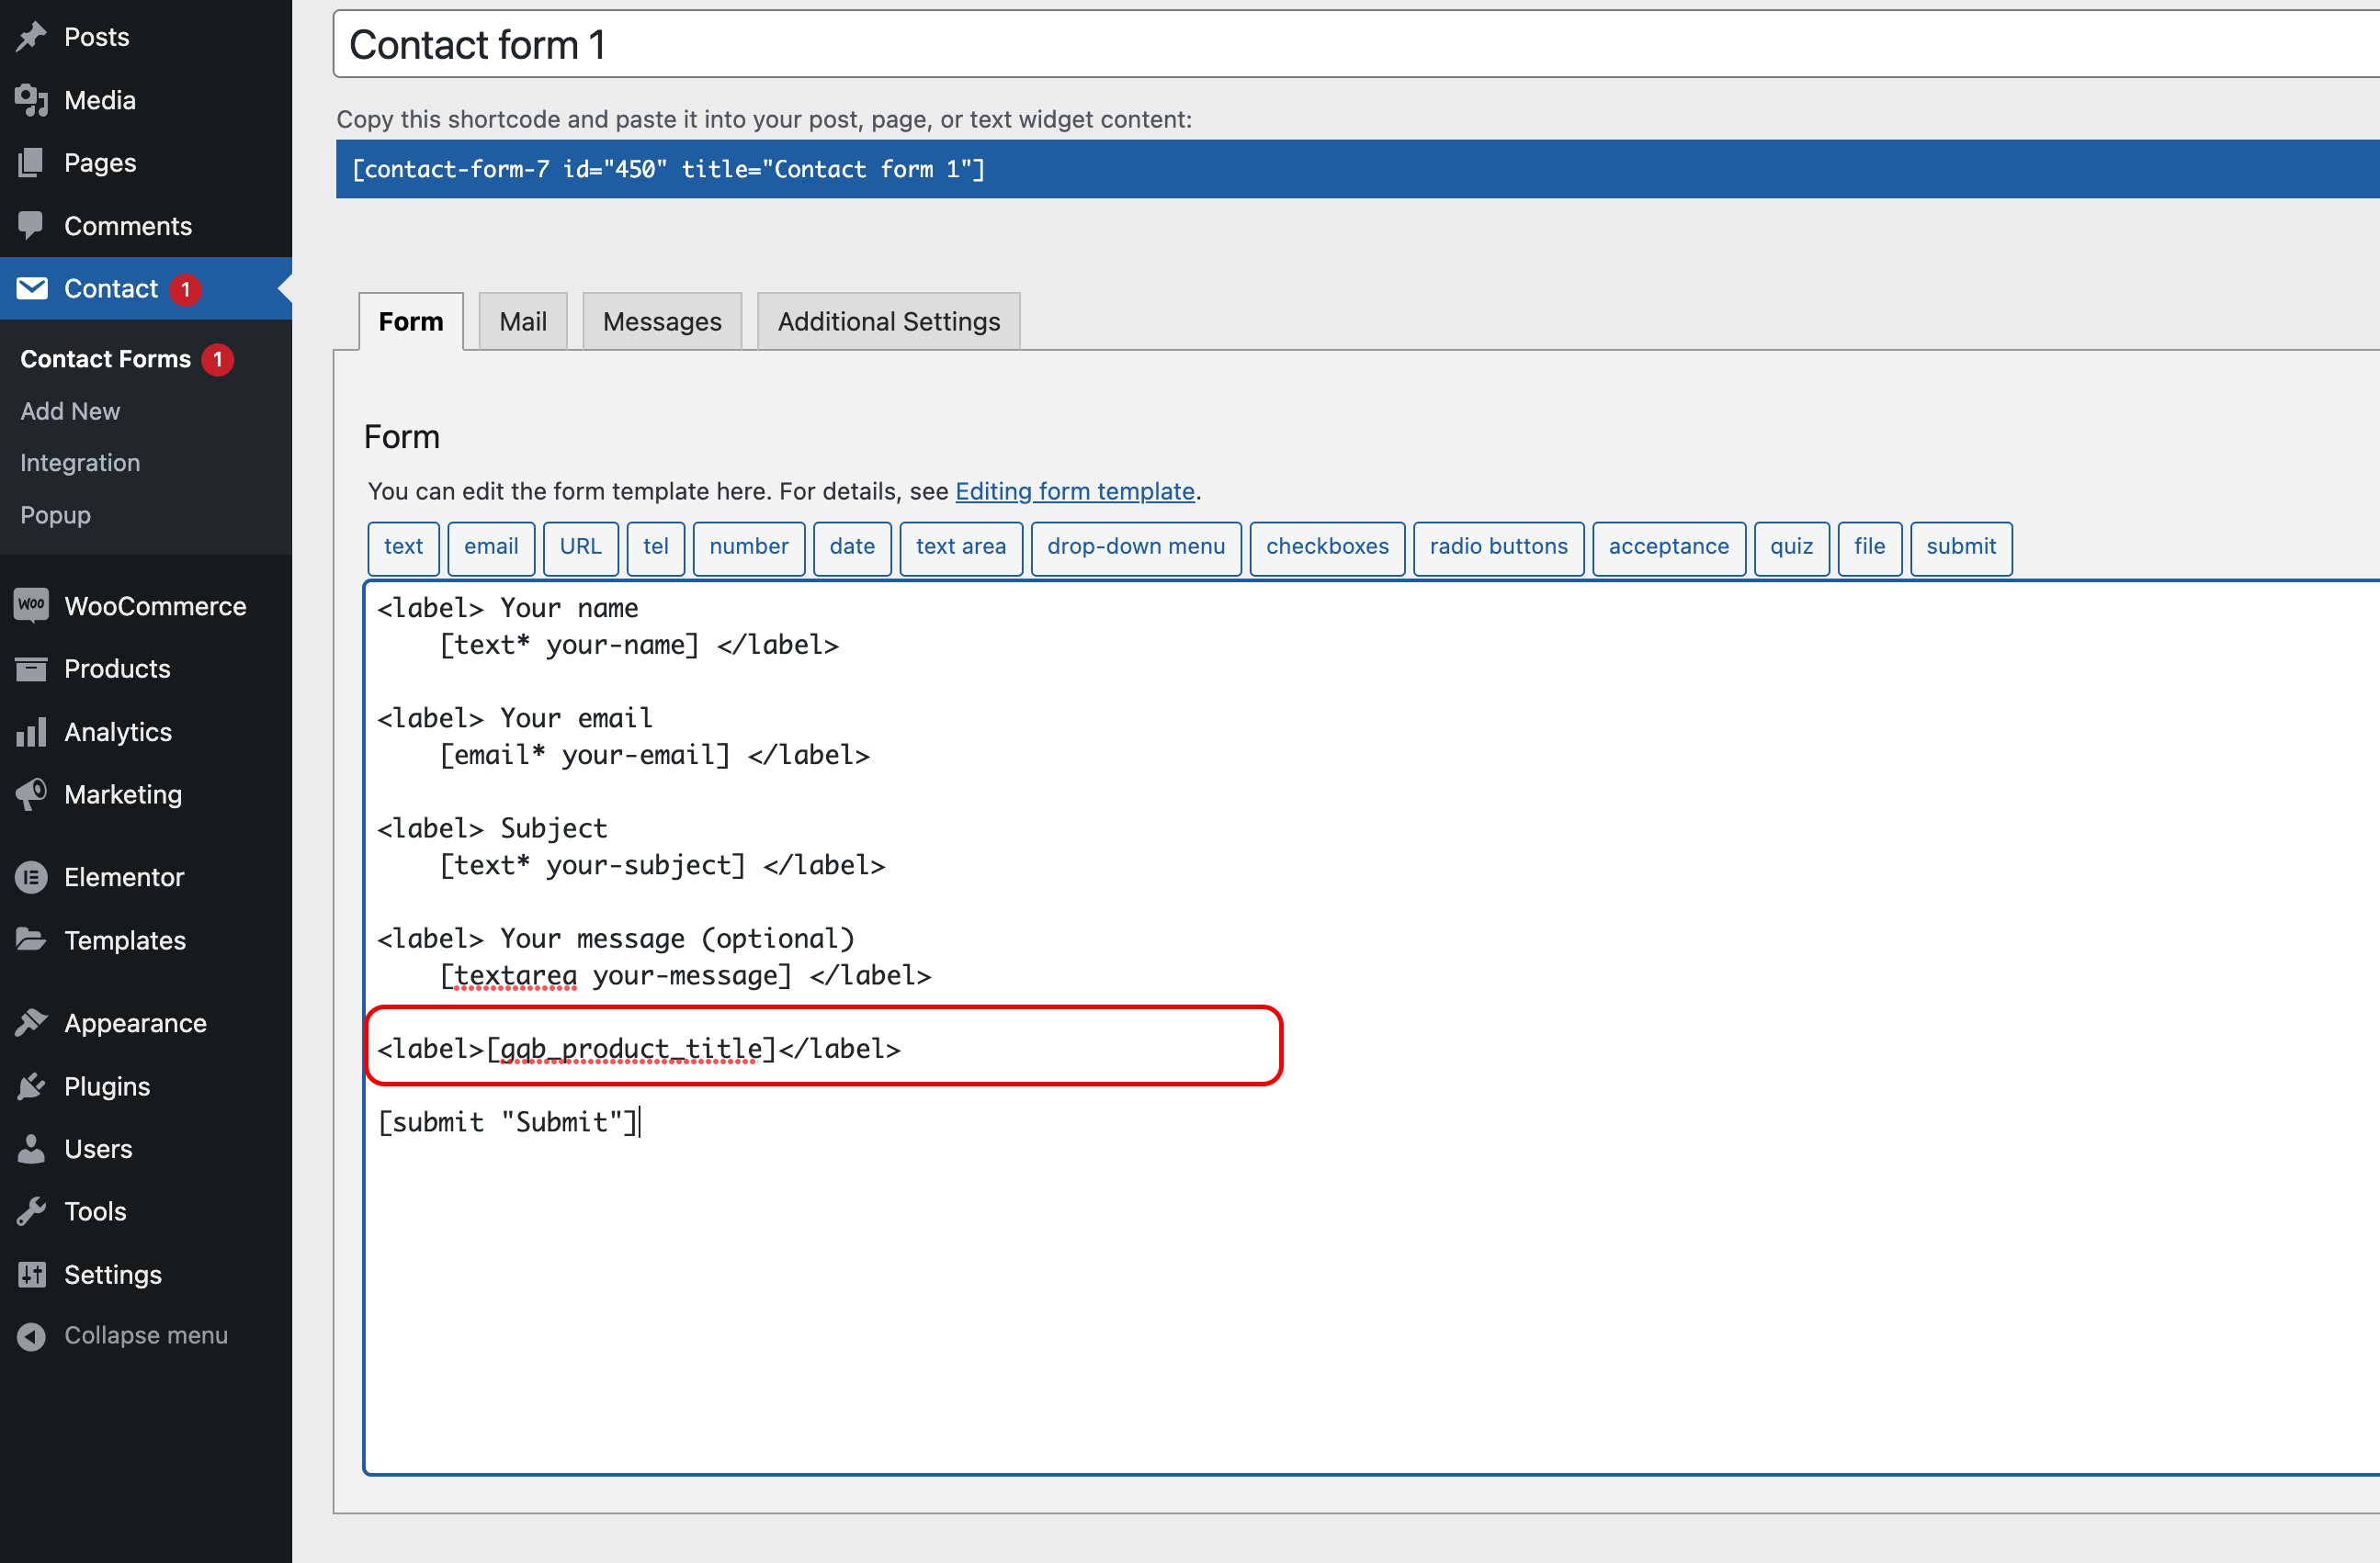Open the Posts section

(x=96, y=36)
